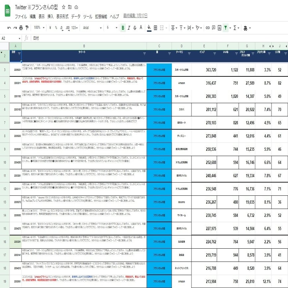Screen dimensions: 288x288
Task: Open filter on テーマ① column
Action: pos(189,54)
